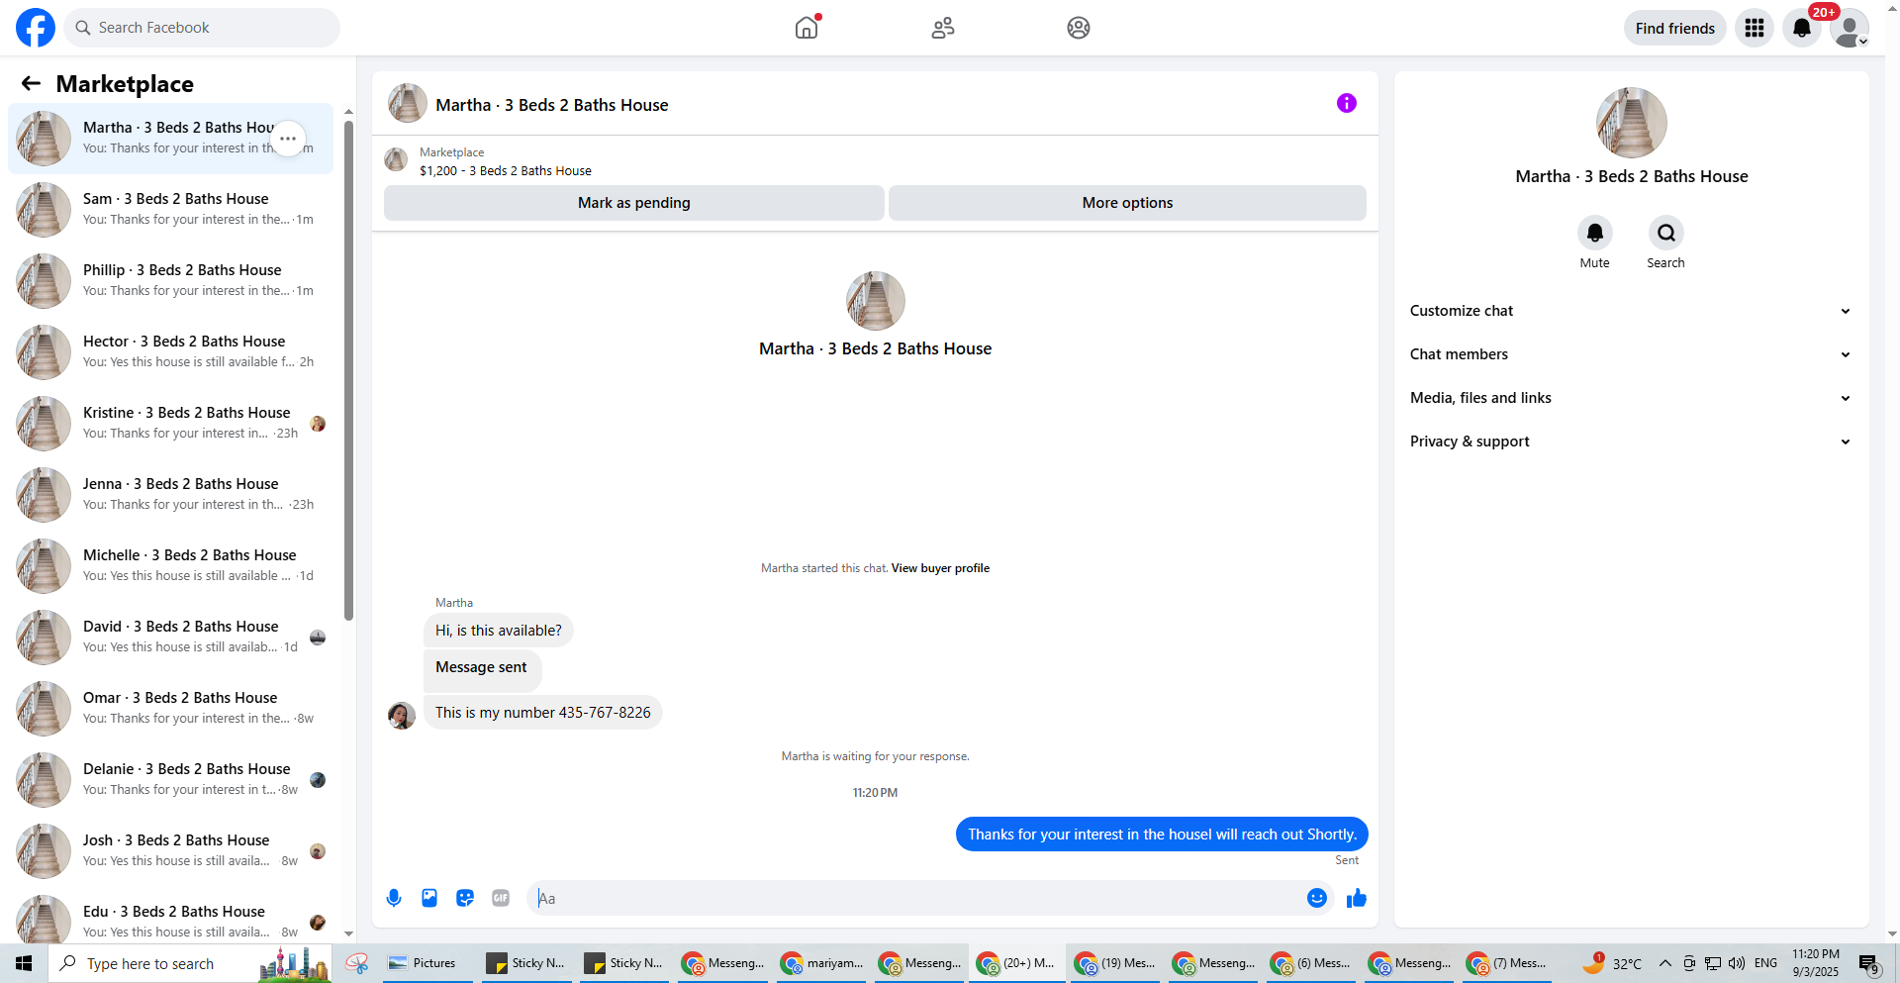Open notifications bell with 20+ badge
This screenshot has width=1900, height=983.
tap(1802, 28)
